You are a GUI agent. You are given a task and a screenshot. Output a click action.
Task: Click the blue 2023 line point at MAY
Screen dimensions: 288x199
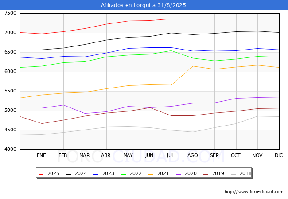pyautogui.click(x=128, y=48)
